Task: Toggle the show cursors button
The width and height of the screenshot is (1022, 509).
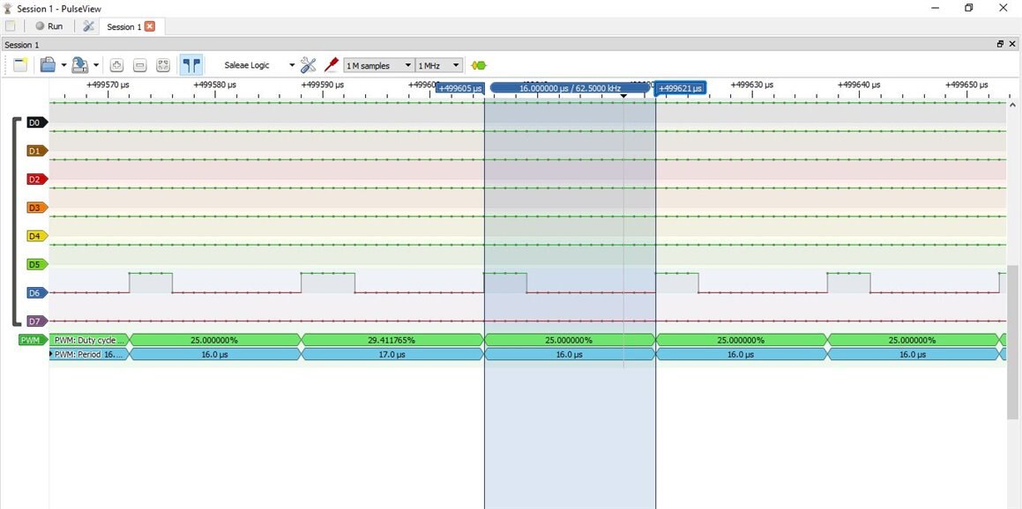Action: coord(191,65)
